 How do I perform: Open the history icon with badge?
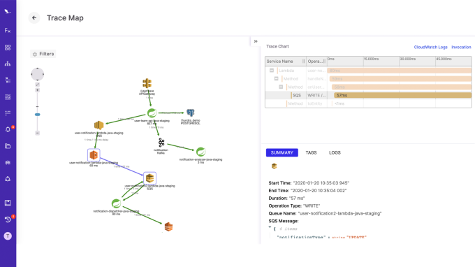coord(8,219)
